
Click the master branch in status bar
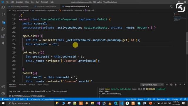click(x=6, y=99)
